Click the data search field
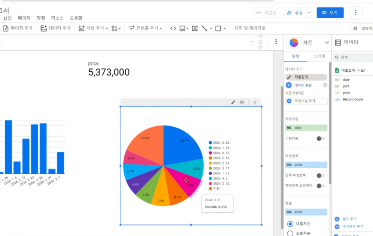373x236 pixels. click(x=353, y=57)
